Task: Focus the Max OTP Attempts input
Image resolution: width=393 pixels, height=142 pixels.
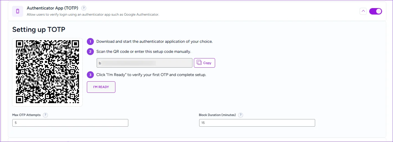Action: coord(70,123)
